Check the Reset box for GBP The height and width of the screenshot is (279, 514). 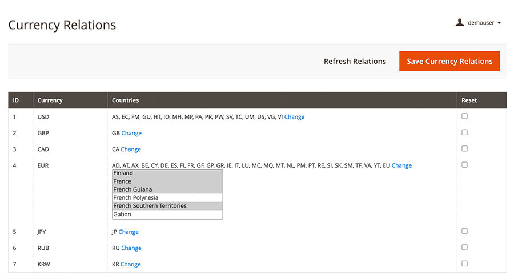point(464,132)
